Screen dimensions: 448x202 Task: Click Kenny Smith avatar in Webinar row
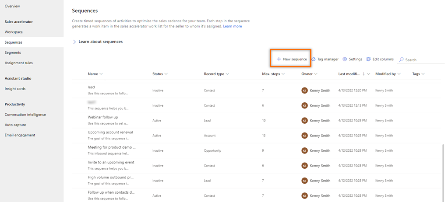tap(305, 120)
